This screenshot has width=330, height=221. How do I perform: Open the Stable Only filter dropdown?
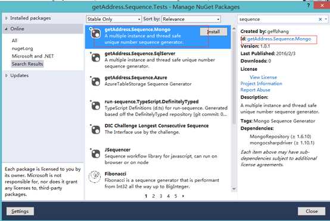pyautogui.click(x=113, y=19)
